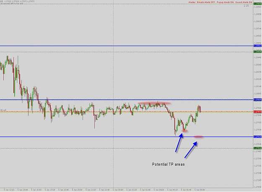Select the blue 1.28562 price label

257,46
